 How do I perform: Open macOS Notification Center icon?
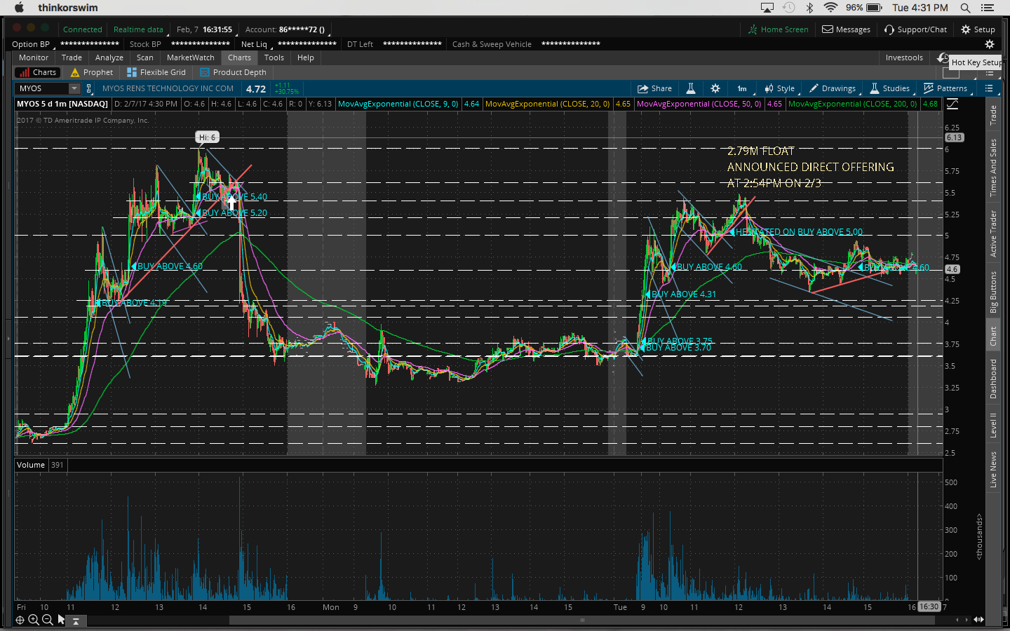click(988, 8)
